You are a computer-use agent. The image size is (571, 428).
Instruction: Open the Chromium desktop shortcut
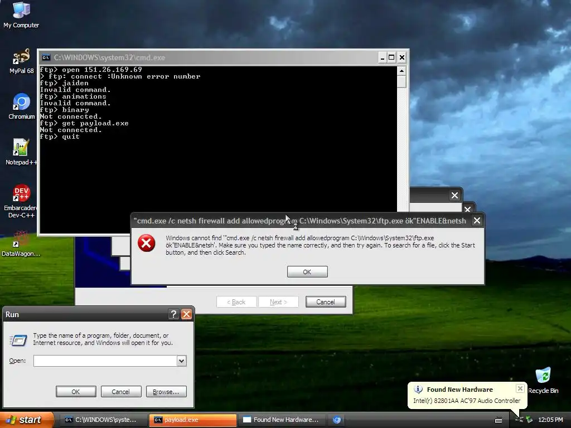pyautogui.click(x=21, y=106)
